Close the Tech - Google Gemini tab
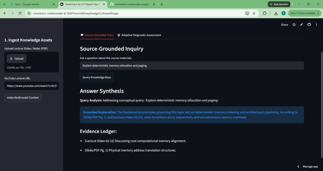 54,4
